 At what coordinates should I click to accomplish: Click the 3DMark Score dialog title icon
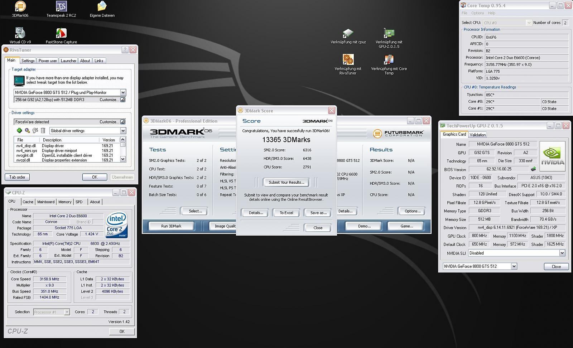(x=241, y=111)
